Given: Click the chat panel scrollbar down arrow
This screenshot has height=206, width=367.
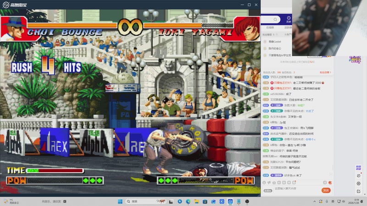Looking at the screenshot, I should [365, 194].
